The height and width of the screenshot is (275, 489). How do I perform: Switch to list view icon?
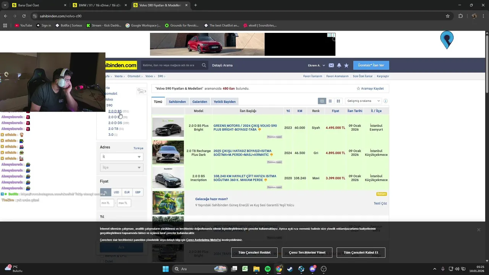(330, 101)
